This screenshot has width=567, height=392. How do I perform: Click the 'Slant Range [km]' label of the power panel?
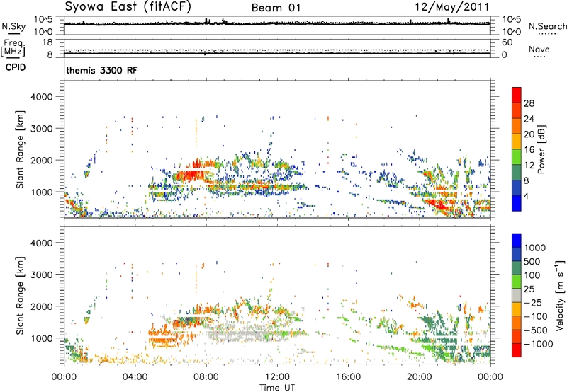point(20,149)
